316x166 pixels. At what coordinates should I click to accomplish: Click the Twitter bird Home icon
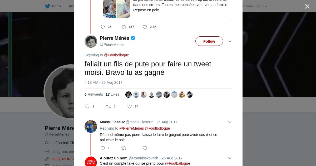(47, 6)
